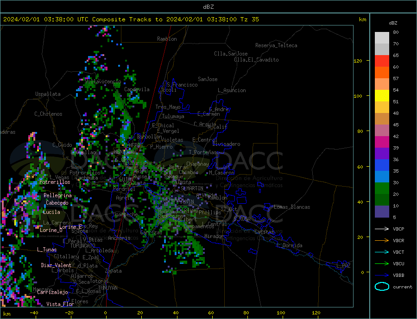Viewport: 417px width, 319px height.
Task: Click the white VBCP arrow in legend
Action: coord(382,229)
